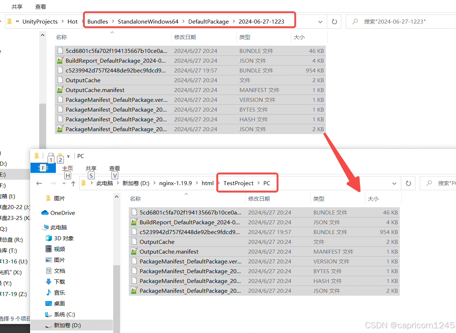Click the refresh button in the back window address bar

coord(334,22)
